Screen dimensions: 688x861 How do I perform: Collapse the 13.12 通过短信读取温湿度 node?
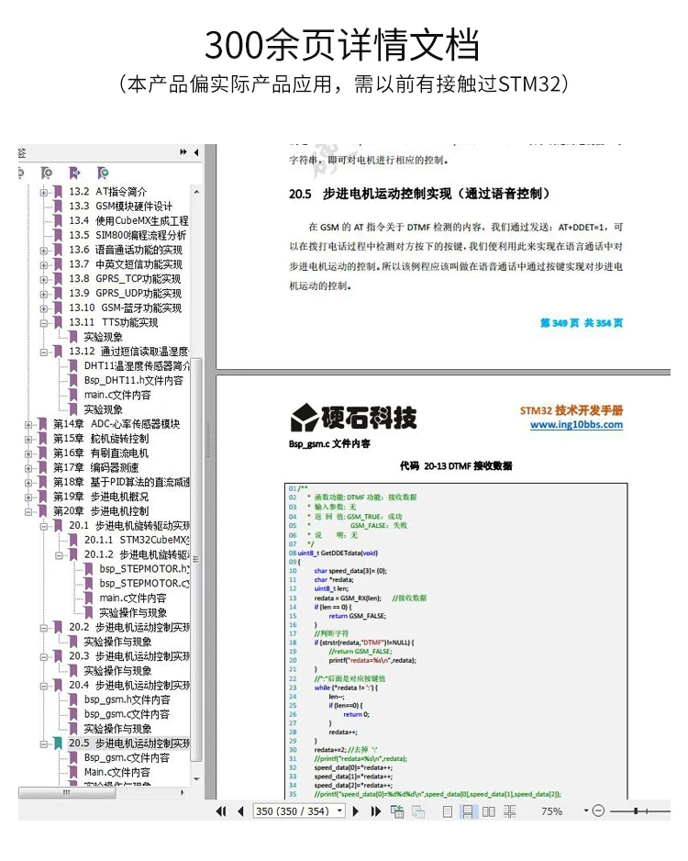tap(44, 352)
